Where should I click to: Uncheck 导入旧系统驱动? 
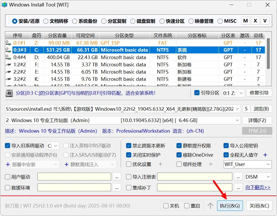point(7,146)
